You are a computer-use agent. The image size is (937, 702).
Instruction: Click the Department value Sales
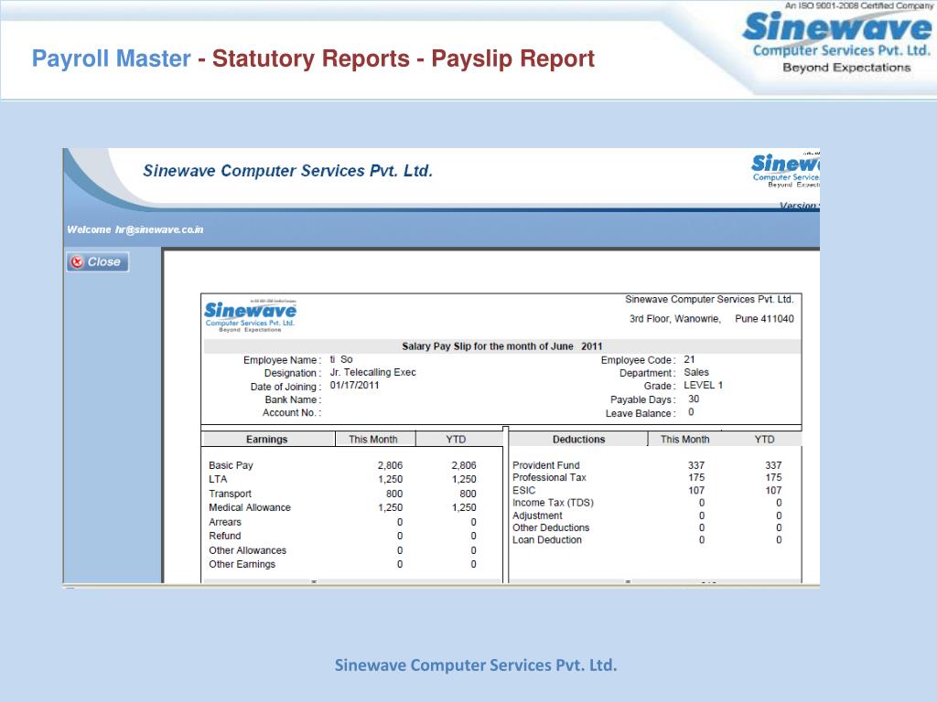(x=696, y=373)
